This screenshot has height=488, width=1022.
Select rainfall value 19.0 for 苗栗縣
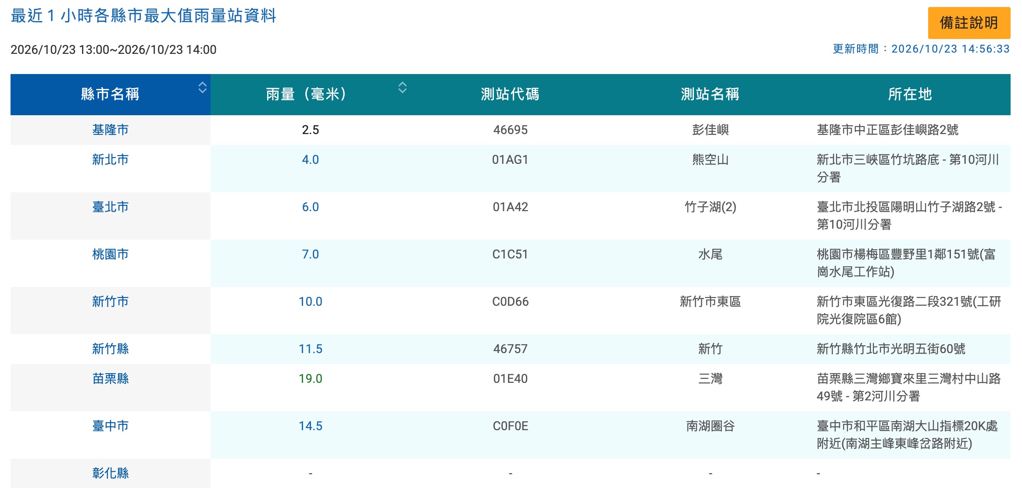311,378
